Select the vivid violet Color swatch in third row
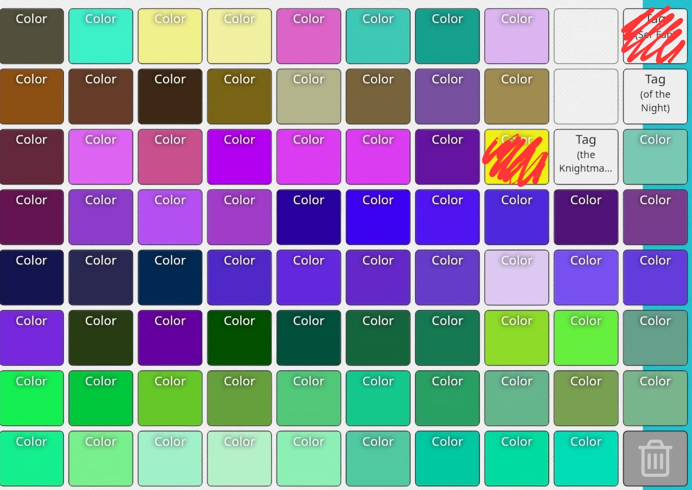 point(239,157)
